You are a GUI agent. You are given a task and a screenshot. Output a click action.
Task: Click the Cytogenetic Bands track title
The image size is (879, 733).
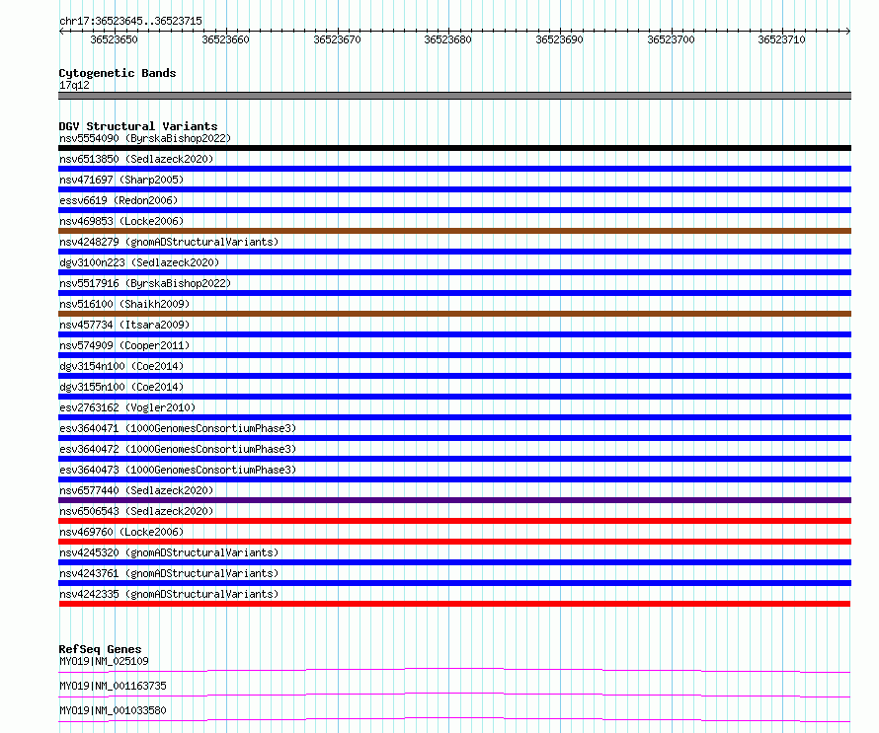pos(118,73)
